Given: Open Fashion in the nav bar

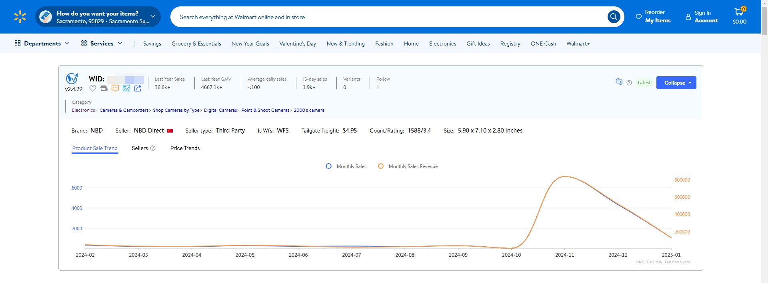Looking at the screenshot, I should pos(384,44).
